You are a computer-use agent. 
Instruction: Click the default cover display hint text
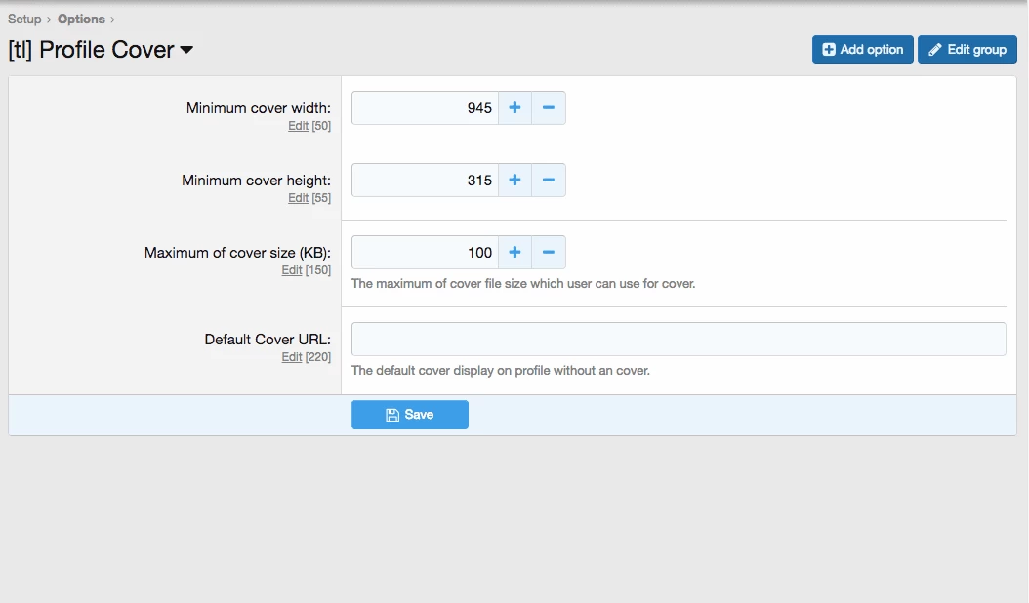coord(501,370)
